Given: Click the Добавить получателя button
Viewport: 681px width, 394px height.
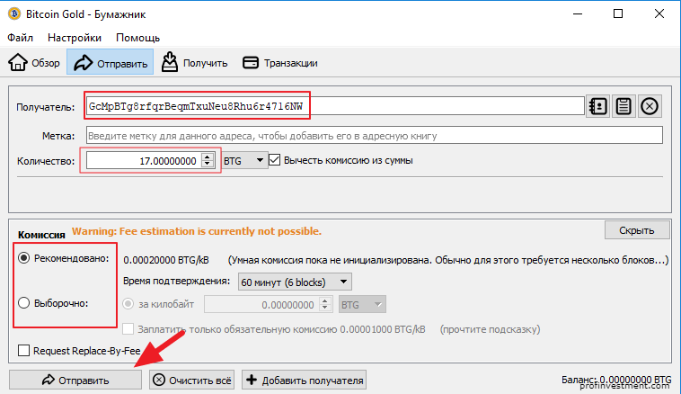Looking at the screenshot, I should tap(304, 381).
